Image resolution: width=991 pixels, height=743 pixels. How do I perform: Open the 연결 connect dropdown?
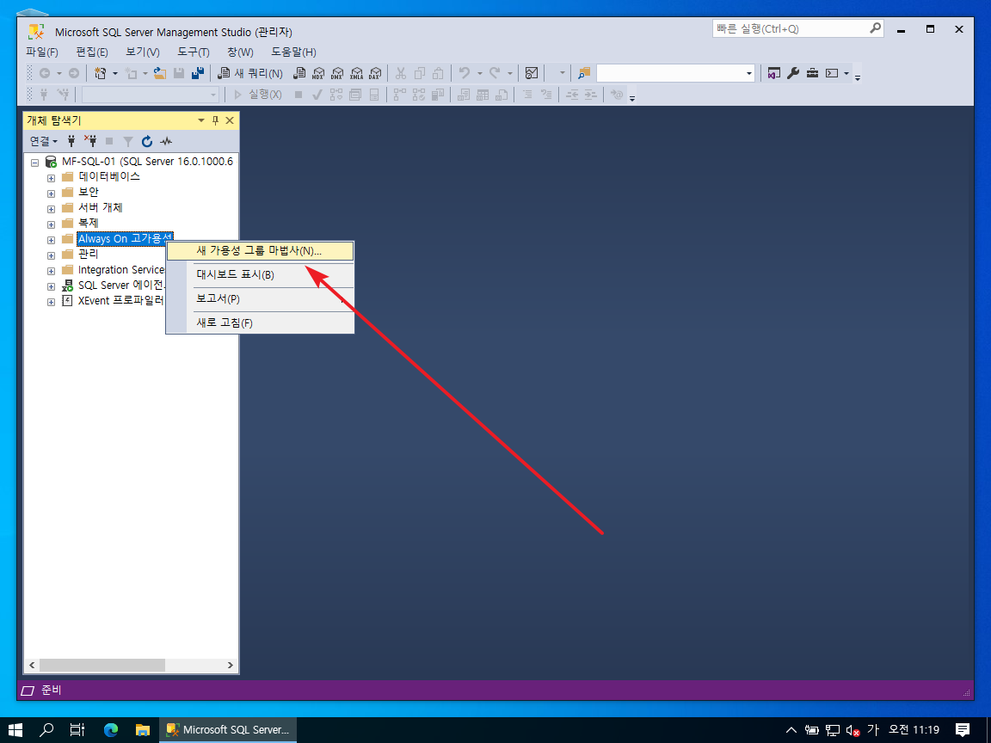[44, 141]
